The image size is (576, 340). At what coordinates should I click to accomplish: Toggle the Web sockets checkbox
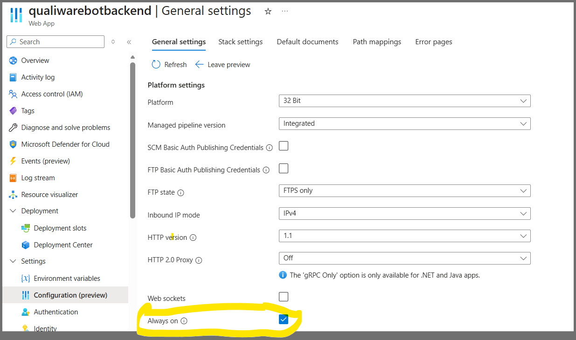pos(284,297)
